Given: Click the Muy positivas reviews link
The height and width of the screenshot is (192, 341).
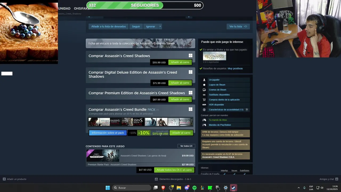Looking at the screenshot, I should [235, 69].
